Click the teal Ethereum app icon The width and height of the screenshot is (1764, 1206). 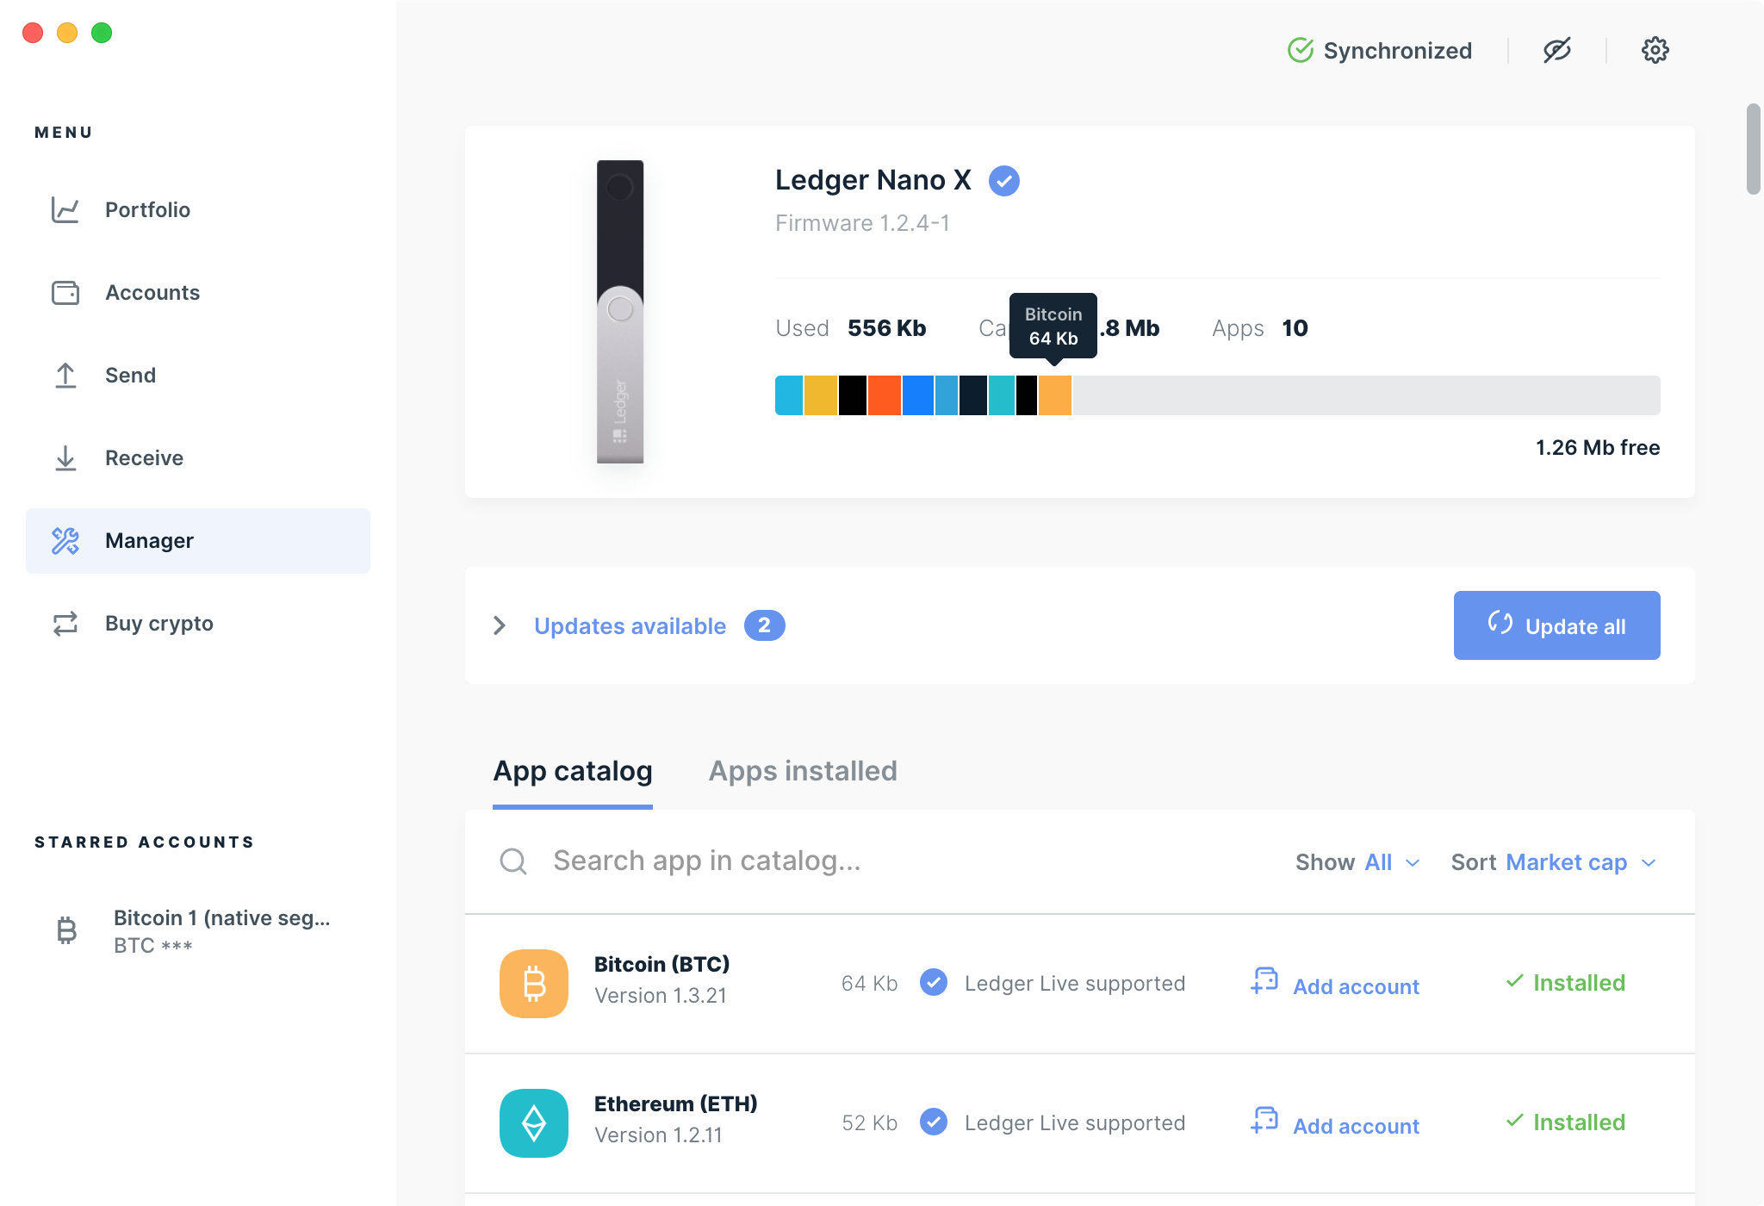534,1123
